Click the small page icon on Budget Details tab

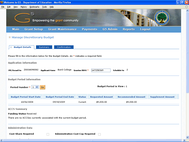pyautogui.click(x=11, y=47)
